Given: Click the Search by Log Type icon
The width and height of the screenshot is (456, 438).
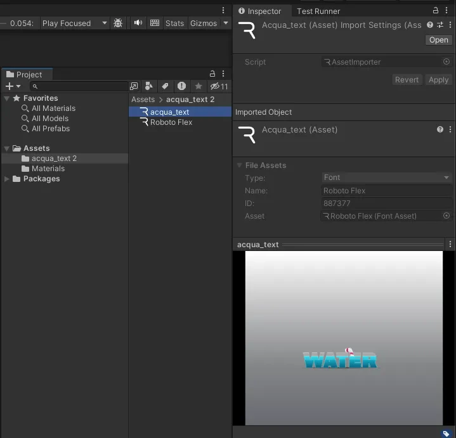Looking at the screenshot, I should point(182,86).
